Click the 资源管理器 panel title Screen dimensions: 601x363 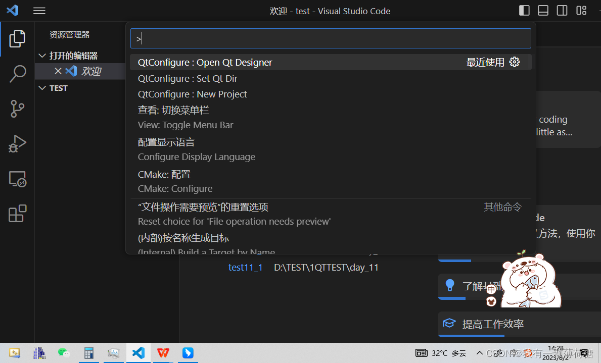click(69, 34)
